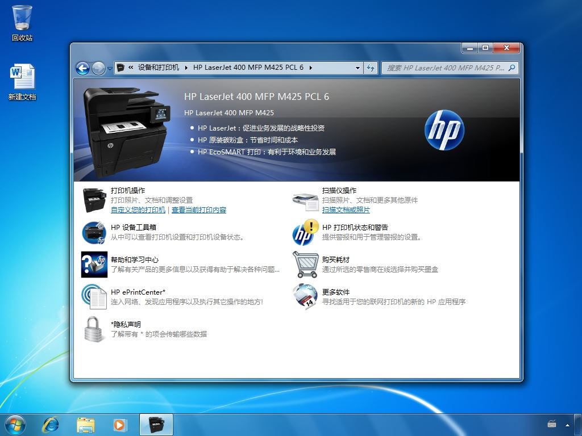Click the HP ePrintCenter* heading
Screen dimensions: 582x436
[138, 292]
